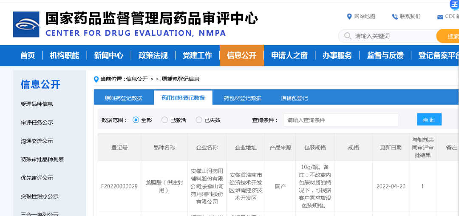459x216 pixels.
Task: Open the 网站地图 link
Action: [x=365, y=17]
